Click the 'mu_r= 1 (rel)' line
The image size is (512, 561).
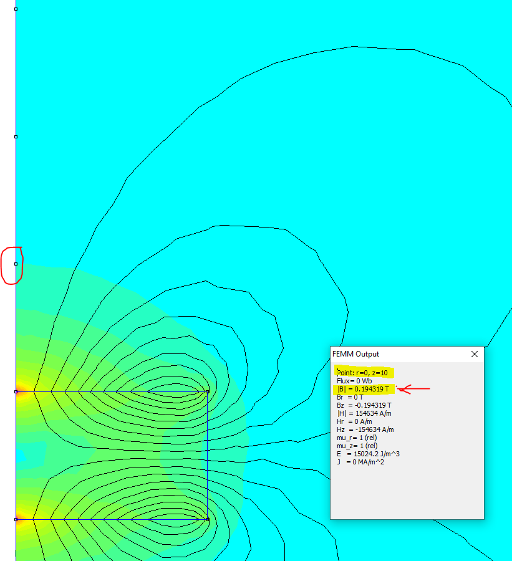coord(357,438)
